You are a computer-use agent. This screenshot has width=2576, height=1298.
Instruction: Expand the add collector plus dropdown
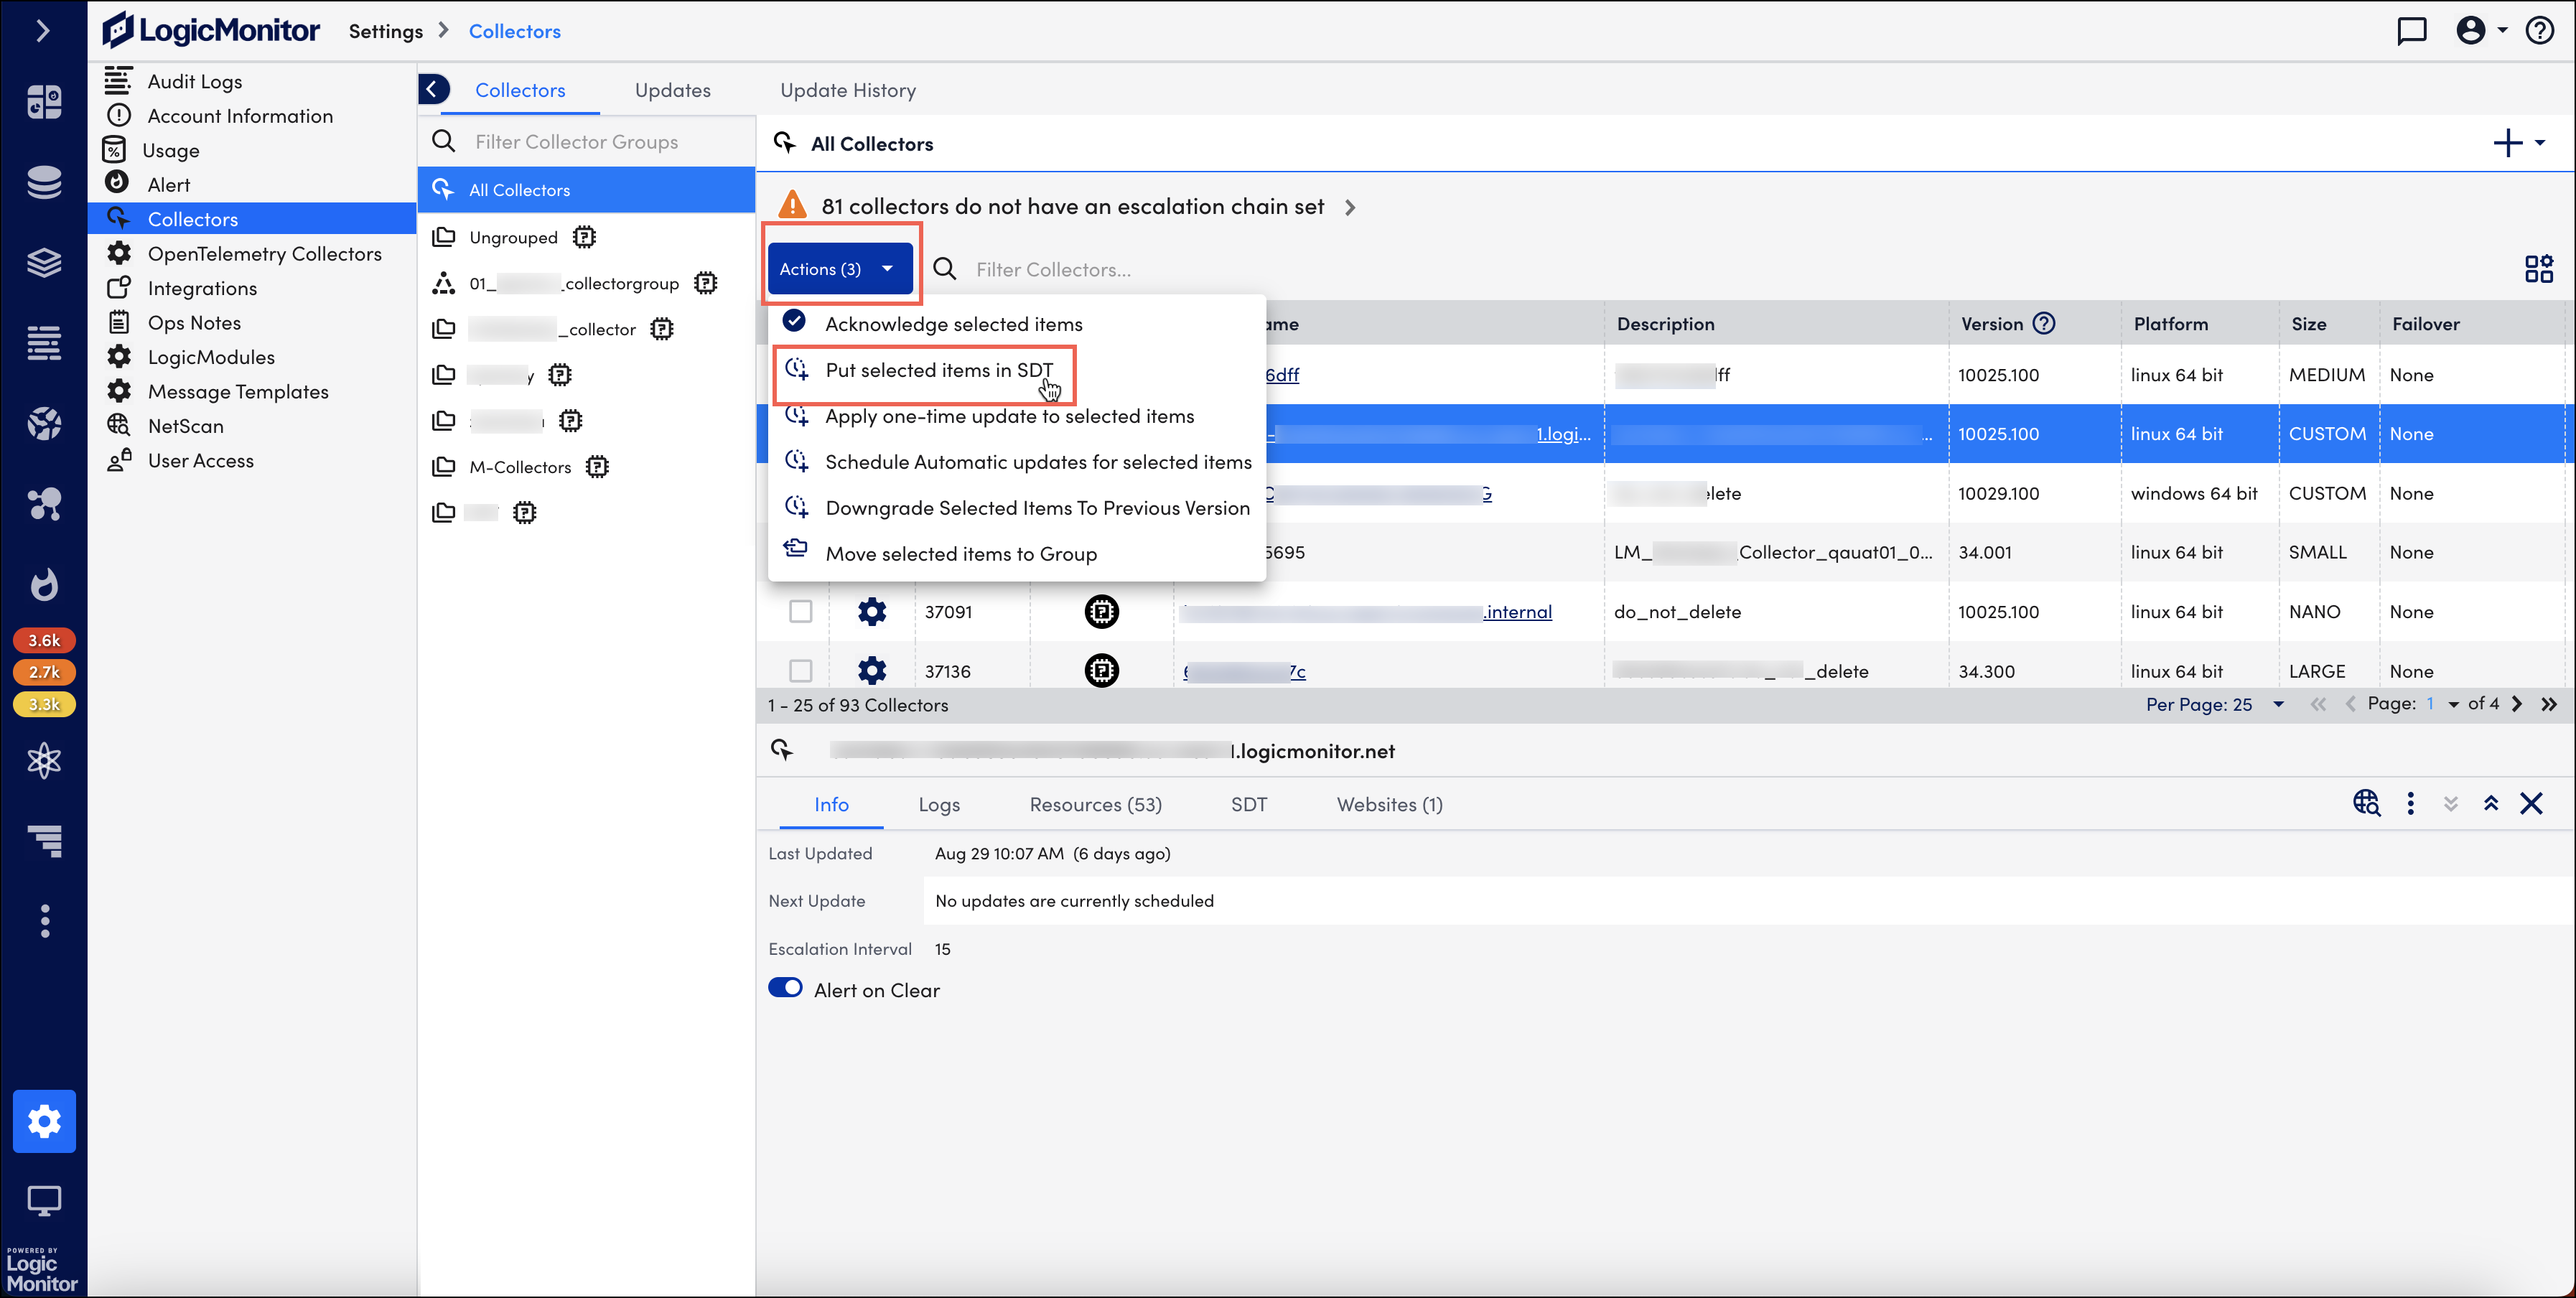[2519, 143]
